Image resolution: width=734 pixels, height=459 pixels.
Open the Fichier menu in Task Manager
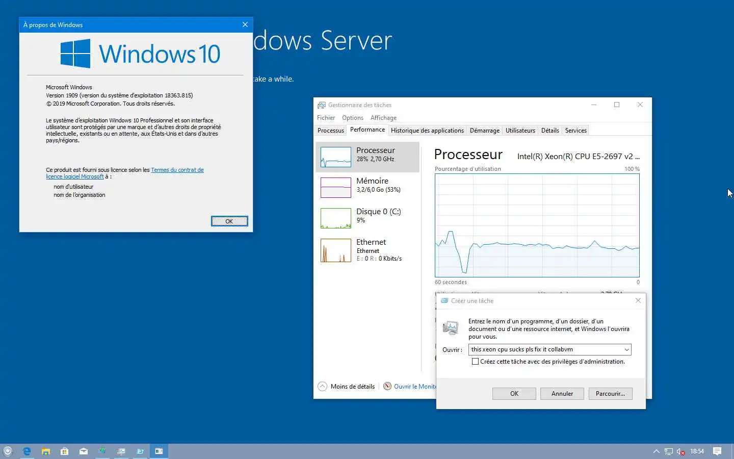coord(326,118)
